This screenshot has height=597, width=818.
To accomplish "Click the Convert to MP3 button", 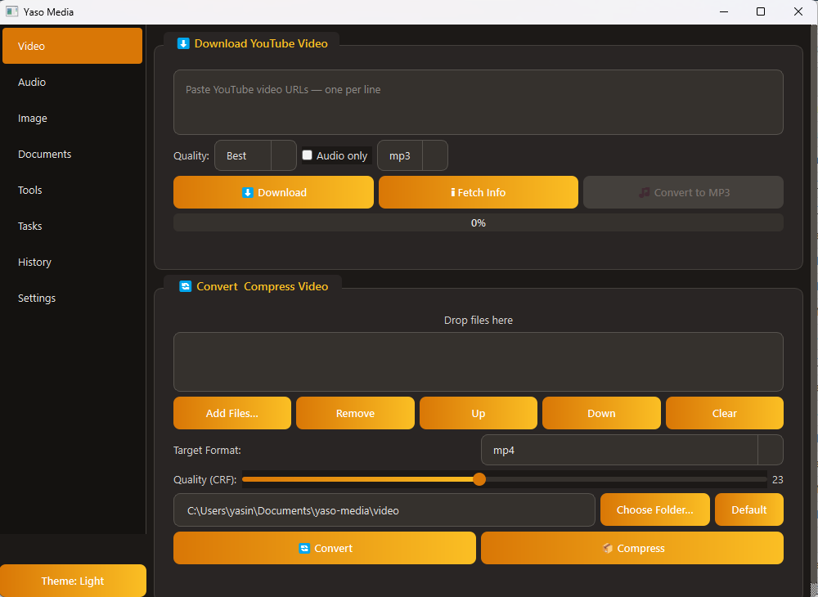I will (683, 192).
